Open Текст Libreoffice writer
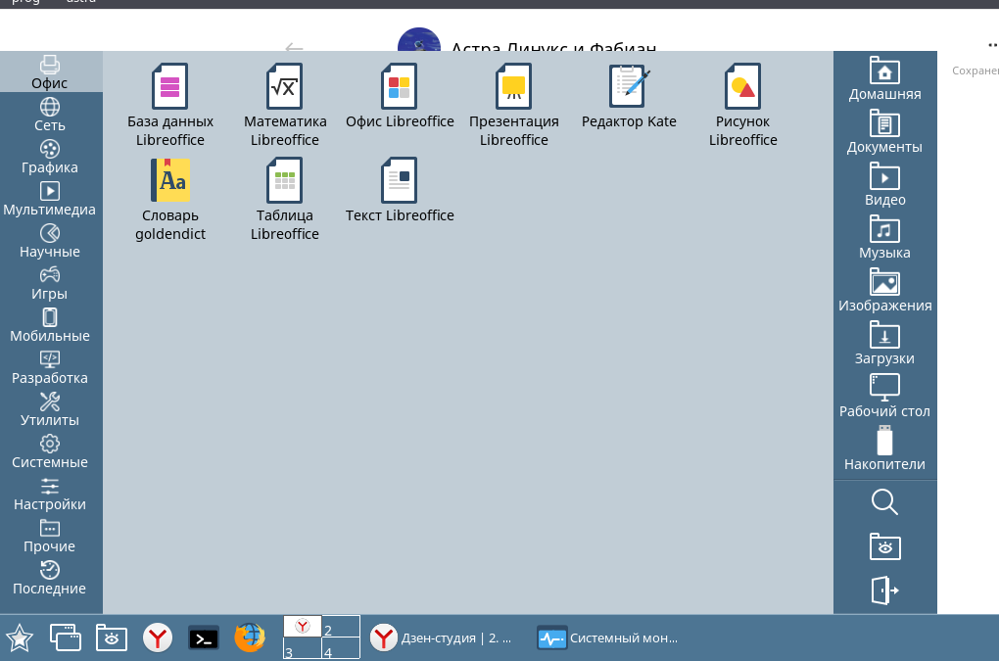Screen dimensions: 999x661 [x=400, y=190]
